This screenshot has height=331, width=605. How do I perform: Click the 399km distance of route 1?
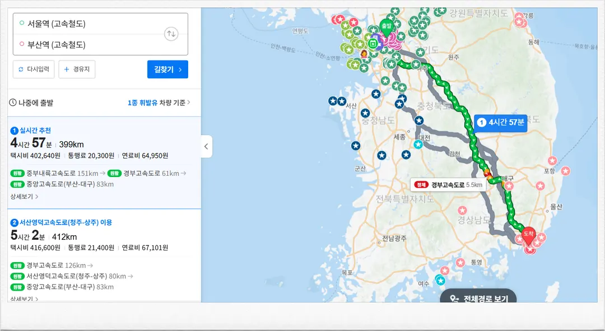point(71,144)
